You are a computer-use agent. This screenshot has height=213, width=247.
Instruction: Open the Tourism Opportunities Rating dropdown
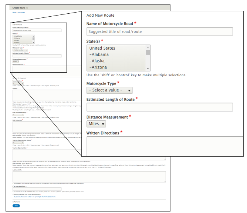click(18, 143)
